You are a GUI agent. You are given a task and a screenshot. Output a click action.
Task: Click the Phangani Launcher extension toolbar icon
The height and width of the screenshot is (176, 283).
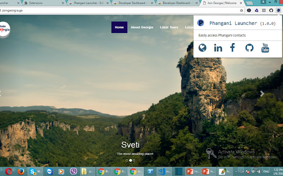click(x=279, y=11)
